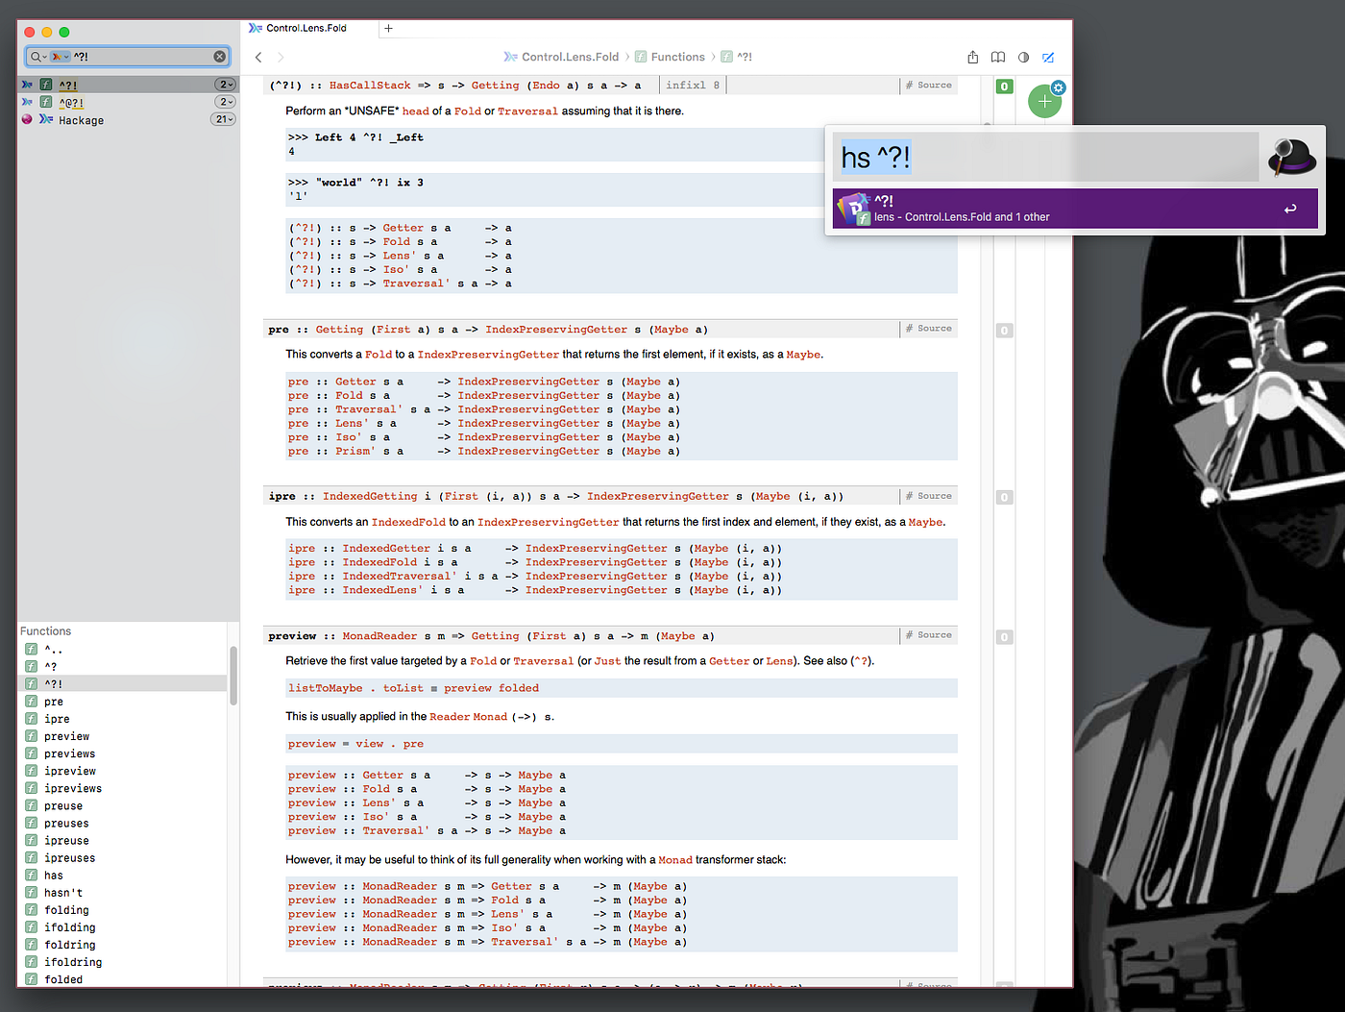Open the search scope magnifier dropdown
Screen dimensions: 1345x1012
40,56
